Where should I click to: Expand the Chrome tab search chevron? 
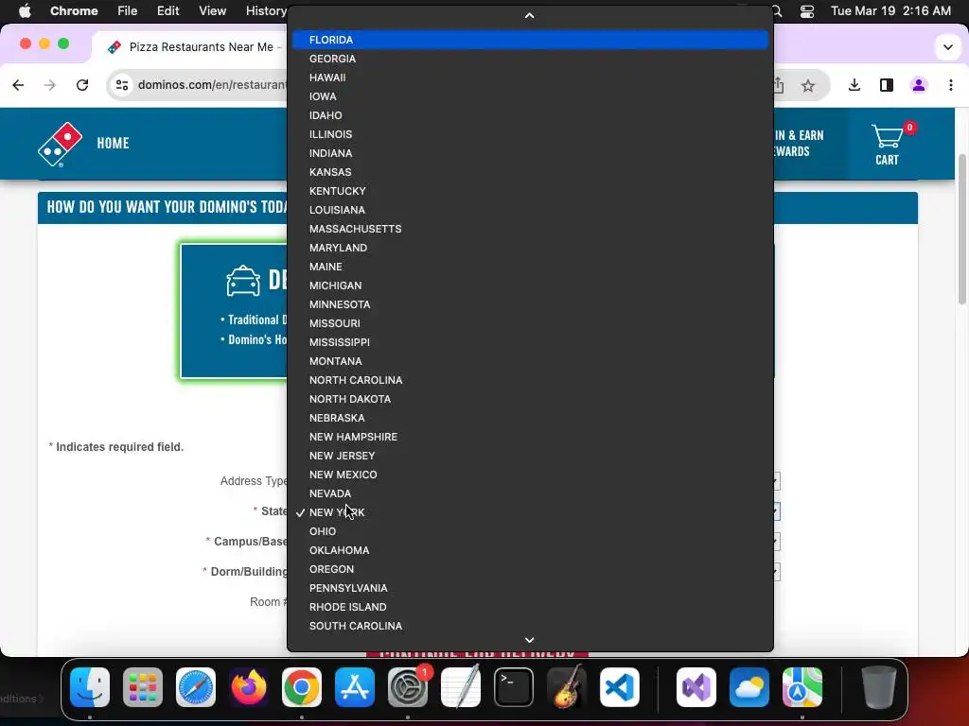pyautogui.click(x=947, y=47)
